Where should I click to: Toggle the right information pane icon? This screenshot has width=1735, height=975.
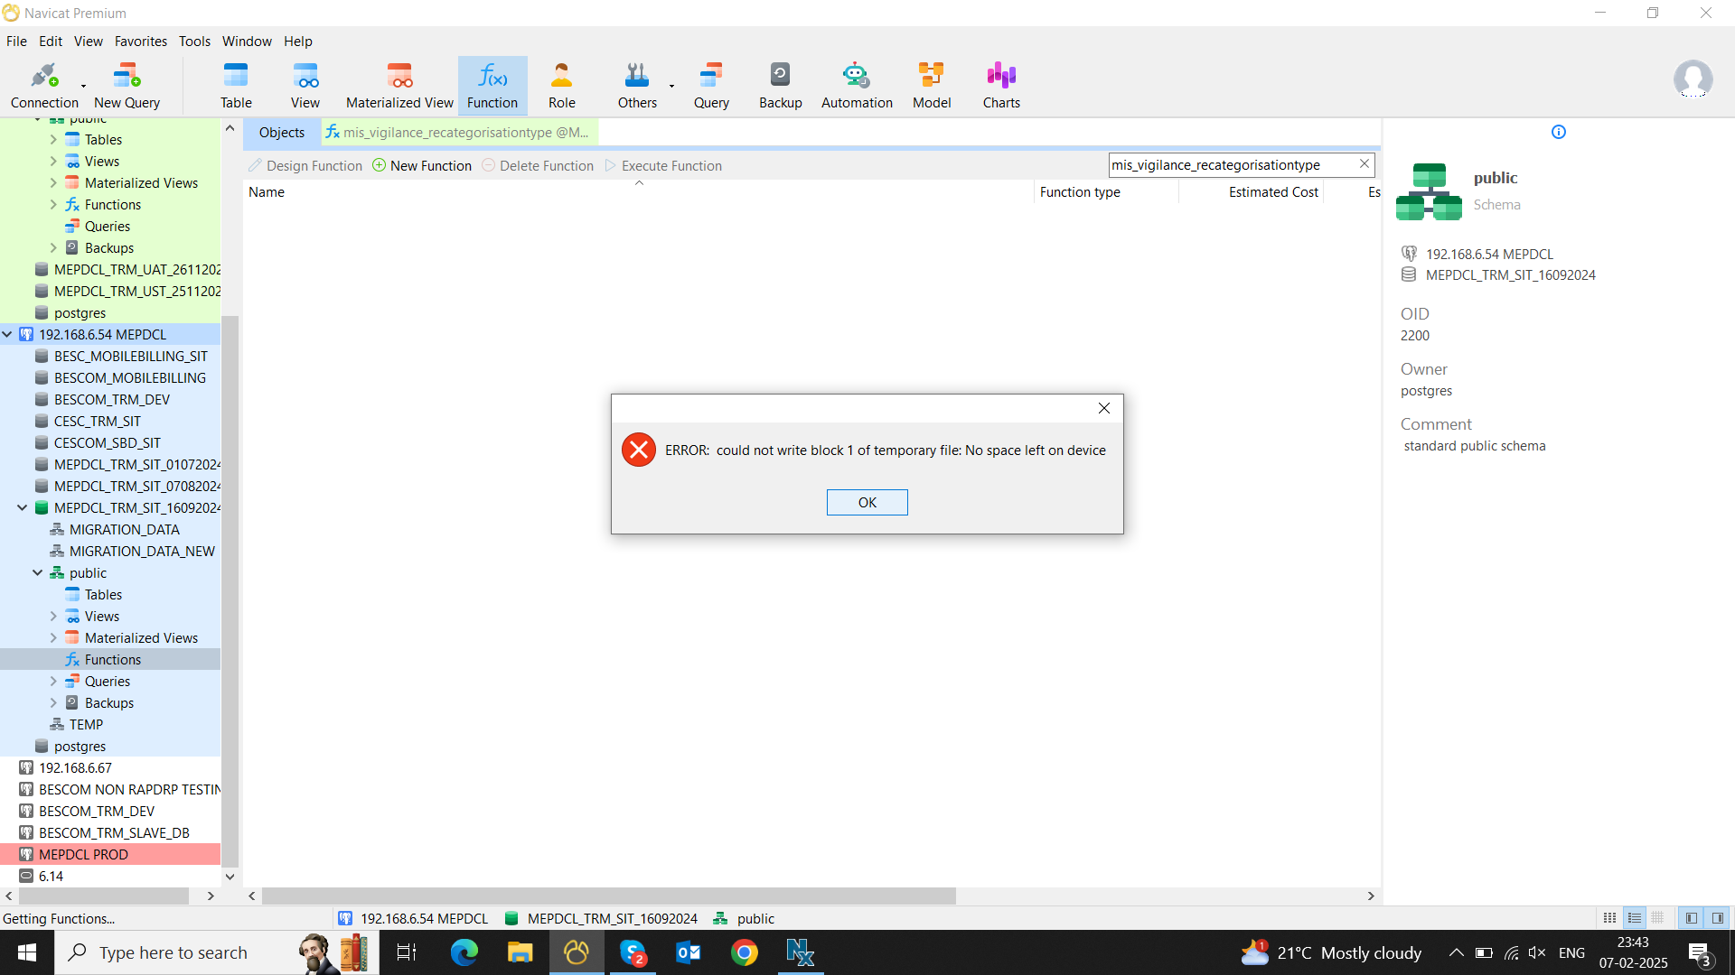1718,918
